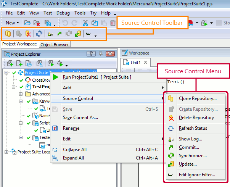The image size is (230, 187).
Task: Click the Show Log toolbar icon
Action: [50, 34]
